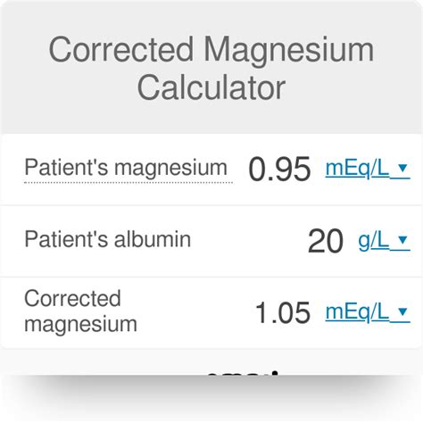Click the Corrected magnesium label text
This screenshot has height=423, width=423.
80,311
